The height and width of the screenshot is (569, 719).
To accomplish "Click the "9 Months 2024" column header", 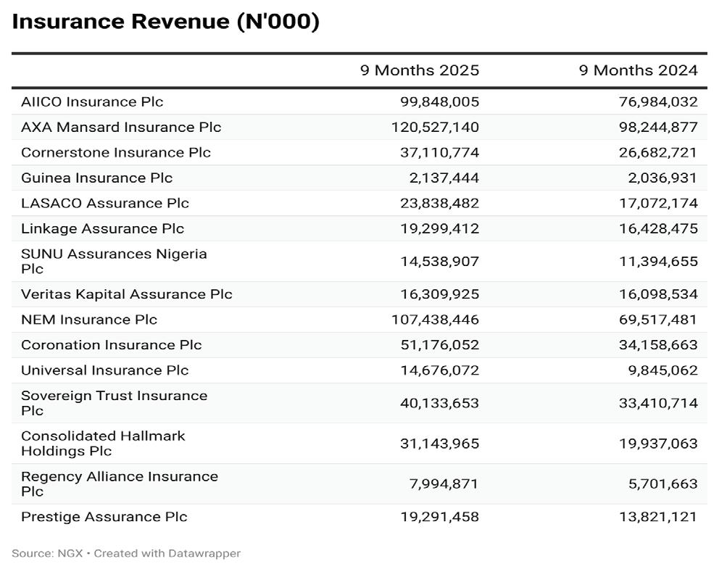I will click(638, 70).
